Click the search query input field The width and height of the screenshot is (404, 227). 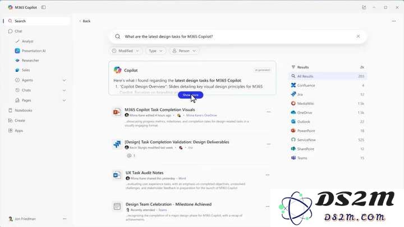click(238, 36)
